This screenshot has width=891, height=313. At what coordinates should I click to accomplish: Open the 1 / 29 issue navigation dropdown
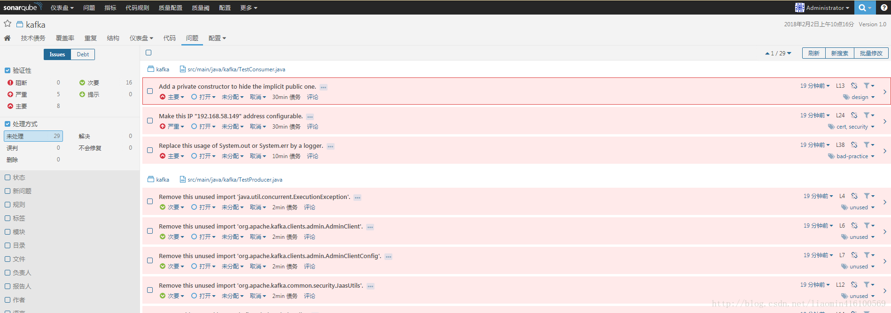pyautogui.click(x=778, y=53)
